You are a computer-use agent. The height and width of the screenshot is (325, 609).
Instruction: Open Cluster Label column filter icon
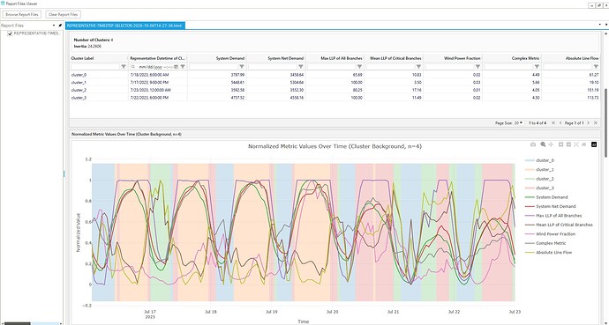click(x=124, y=67)
